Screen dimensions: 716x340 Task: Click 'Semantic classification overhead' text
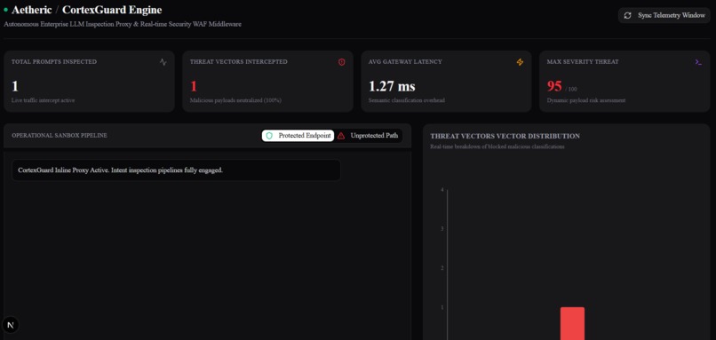point(406,100)
